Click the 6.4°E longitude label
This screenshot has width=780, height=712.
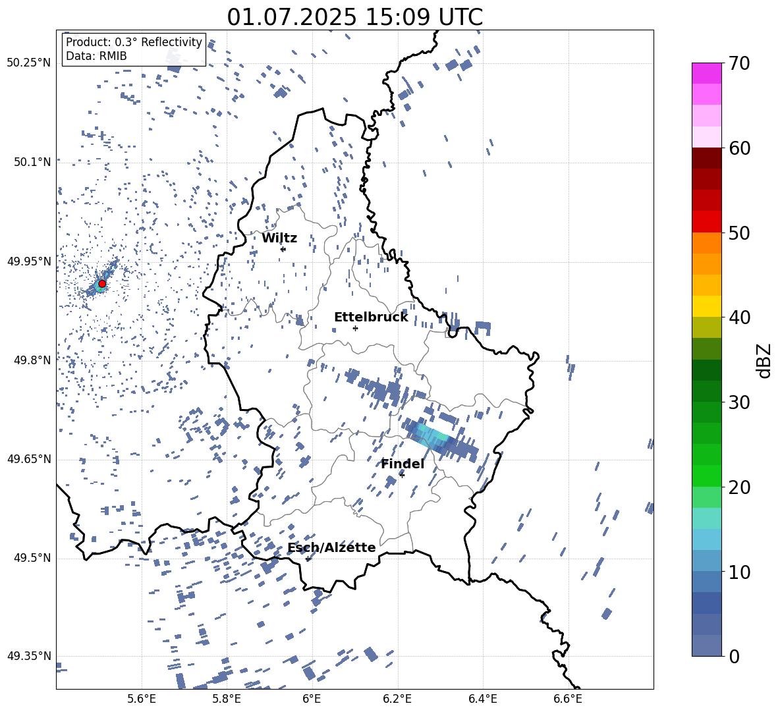pos(482,699)
